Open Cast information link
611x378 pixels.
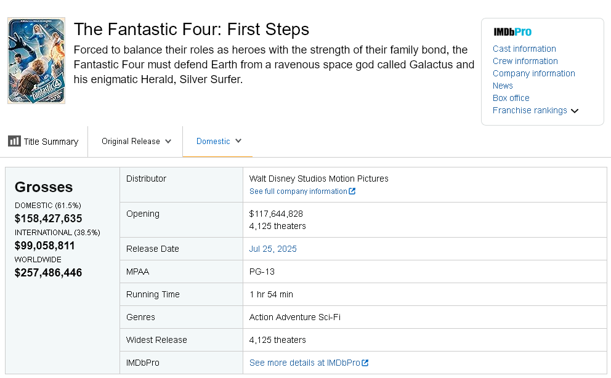click(x=524, y=49)
